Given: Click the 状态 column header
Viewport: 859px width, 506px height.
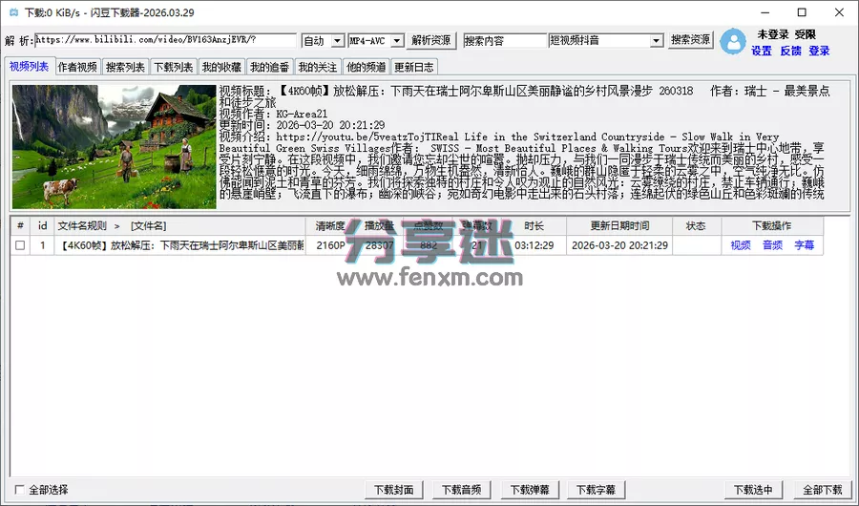Looking at the screenshot, I should (x=697, y=226).
